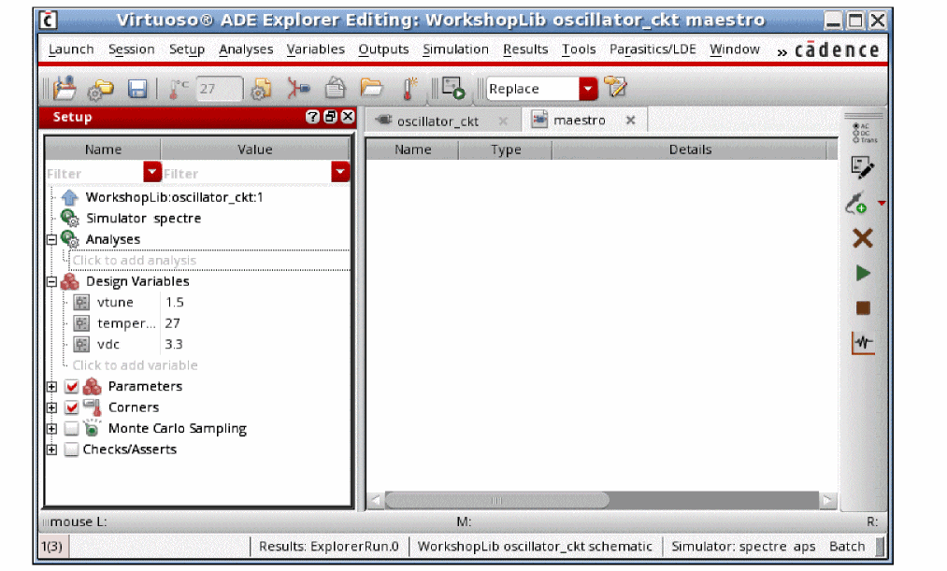Click the red X delete icon
This screenshot has height=571, width=947.
863,238
